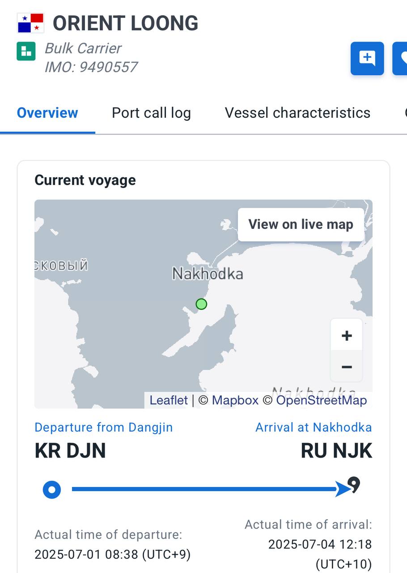Image resolution: width=407 pixels, height=573 pixels.
Task: Open the Mapbox attribution link
Action: click(x=235, y=400)
